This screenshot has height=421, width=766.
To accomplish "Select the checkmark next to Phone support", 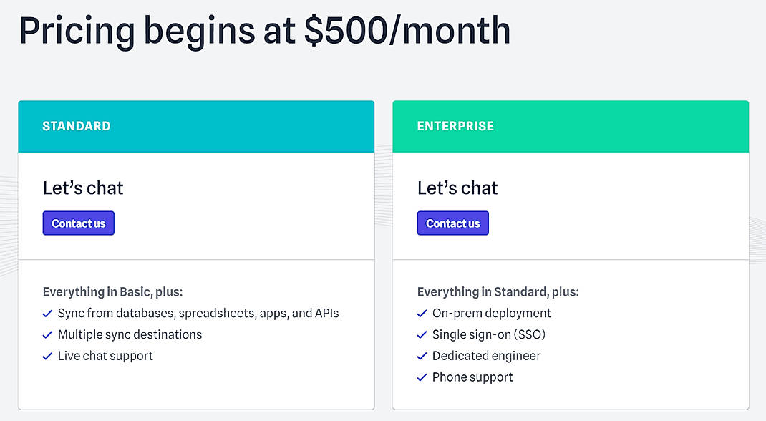I will tap(422, 377).
